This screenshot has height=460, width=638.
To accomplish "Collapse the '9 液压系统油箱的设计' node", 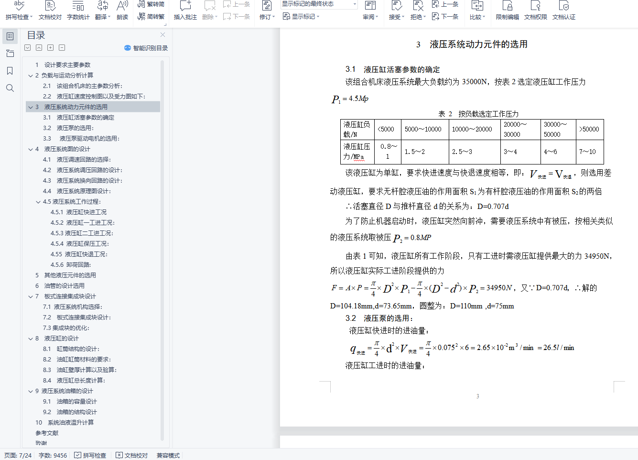I will [31, 391].
